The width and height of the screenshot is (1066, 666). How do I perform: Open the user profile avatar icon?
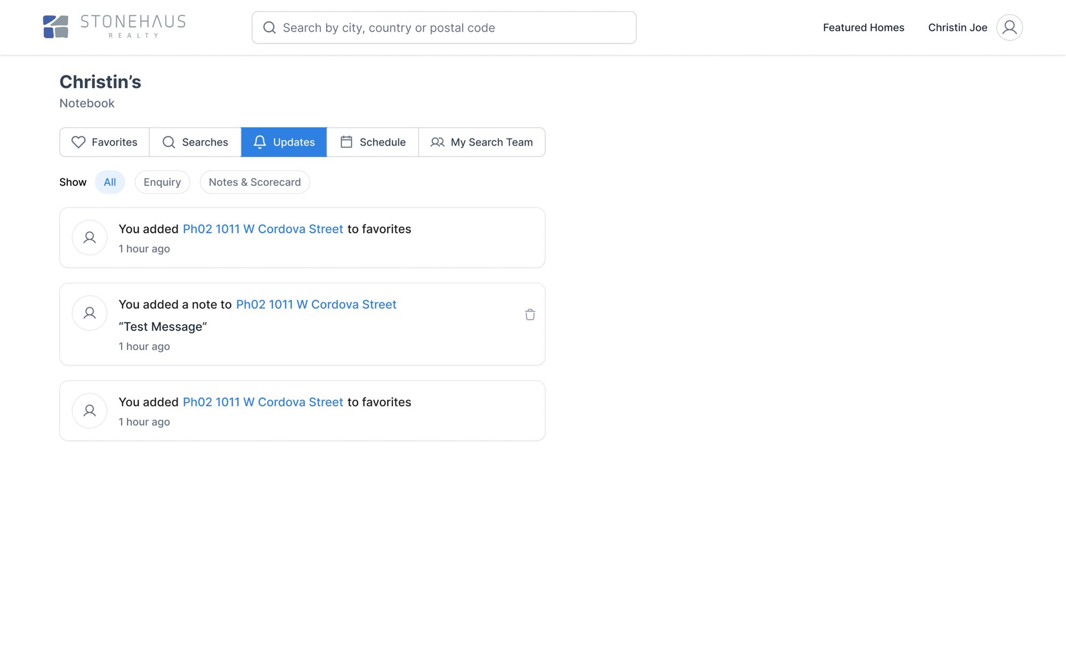pos(1010,27)
